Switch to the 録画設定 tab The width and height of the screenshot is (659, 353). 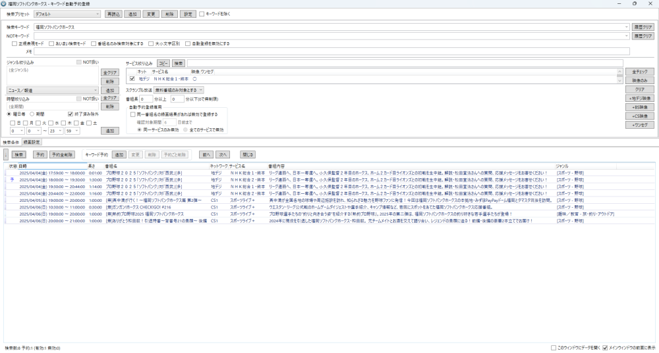pyautogui.click(x=32, y=142)
